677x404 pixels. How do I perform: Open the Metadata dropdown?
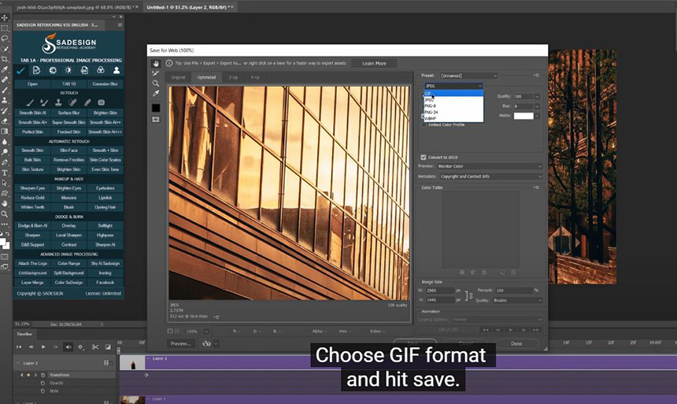(x=491, y=176)
